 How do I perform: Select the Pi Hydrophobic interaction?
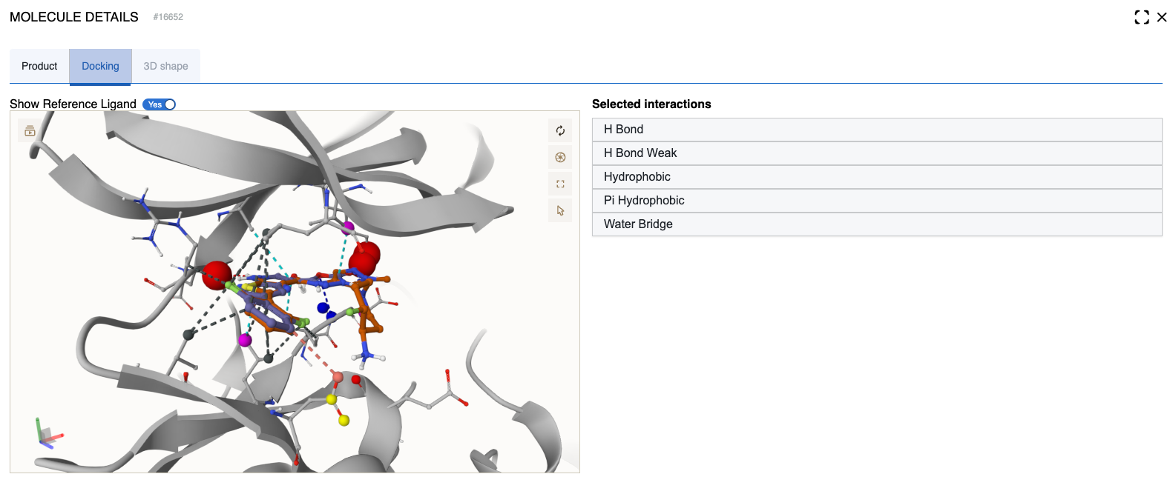[876, 201]
